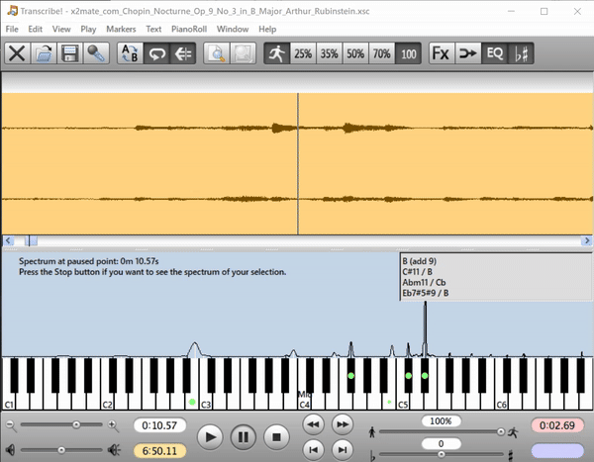Open the Play menu

point(88,29)
